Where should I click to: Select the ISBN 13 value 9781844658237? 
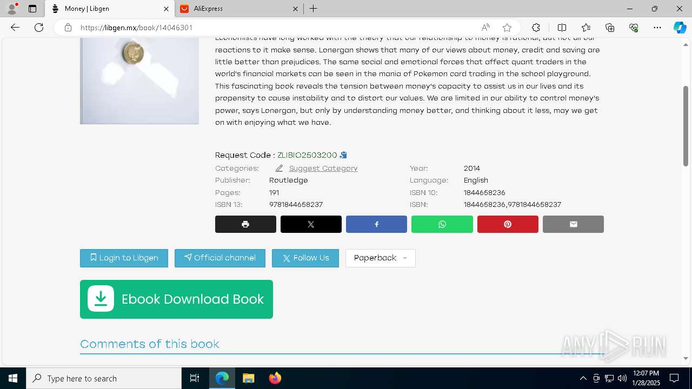[296, 205]
